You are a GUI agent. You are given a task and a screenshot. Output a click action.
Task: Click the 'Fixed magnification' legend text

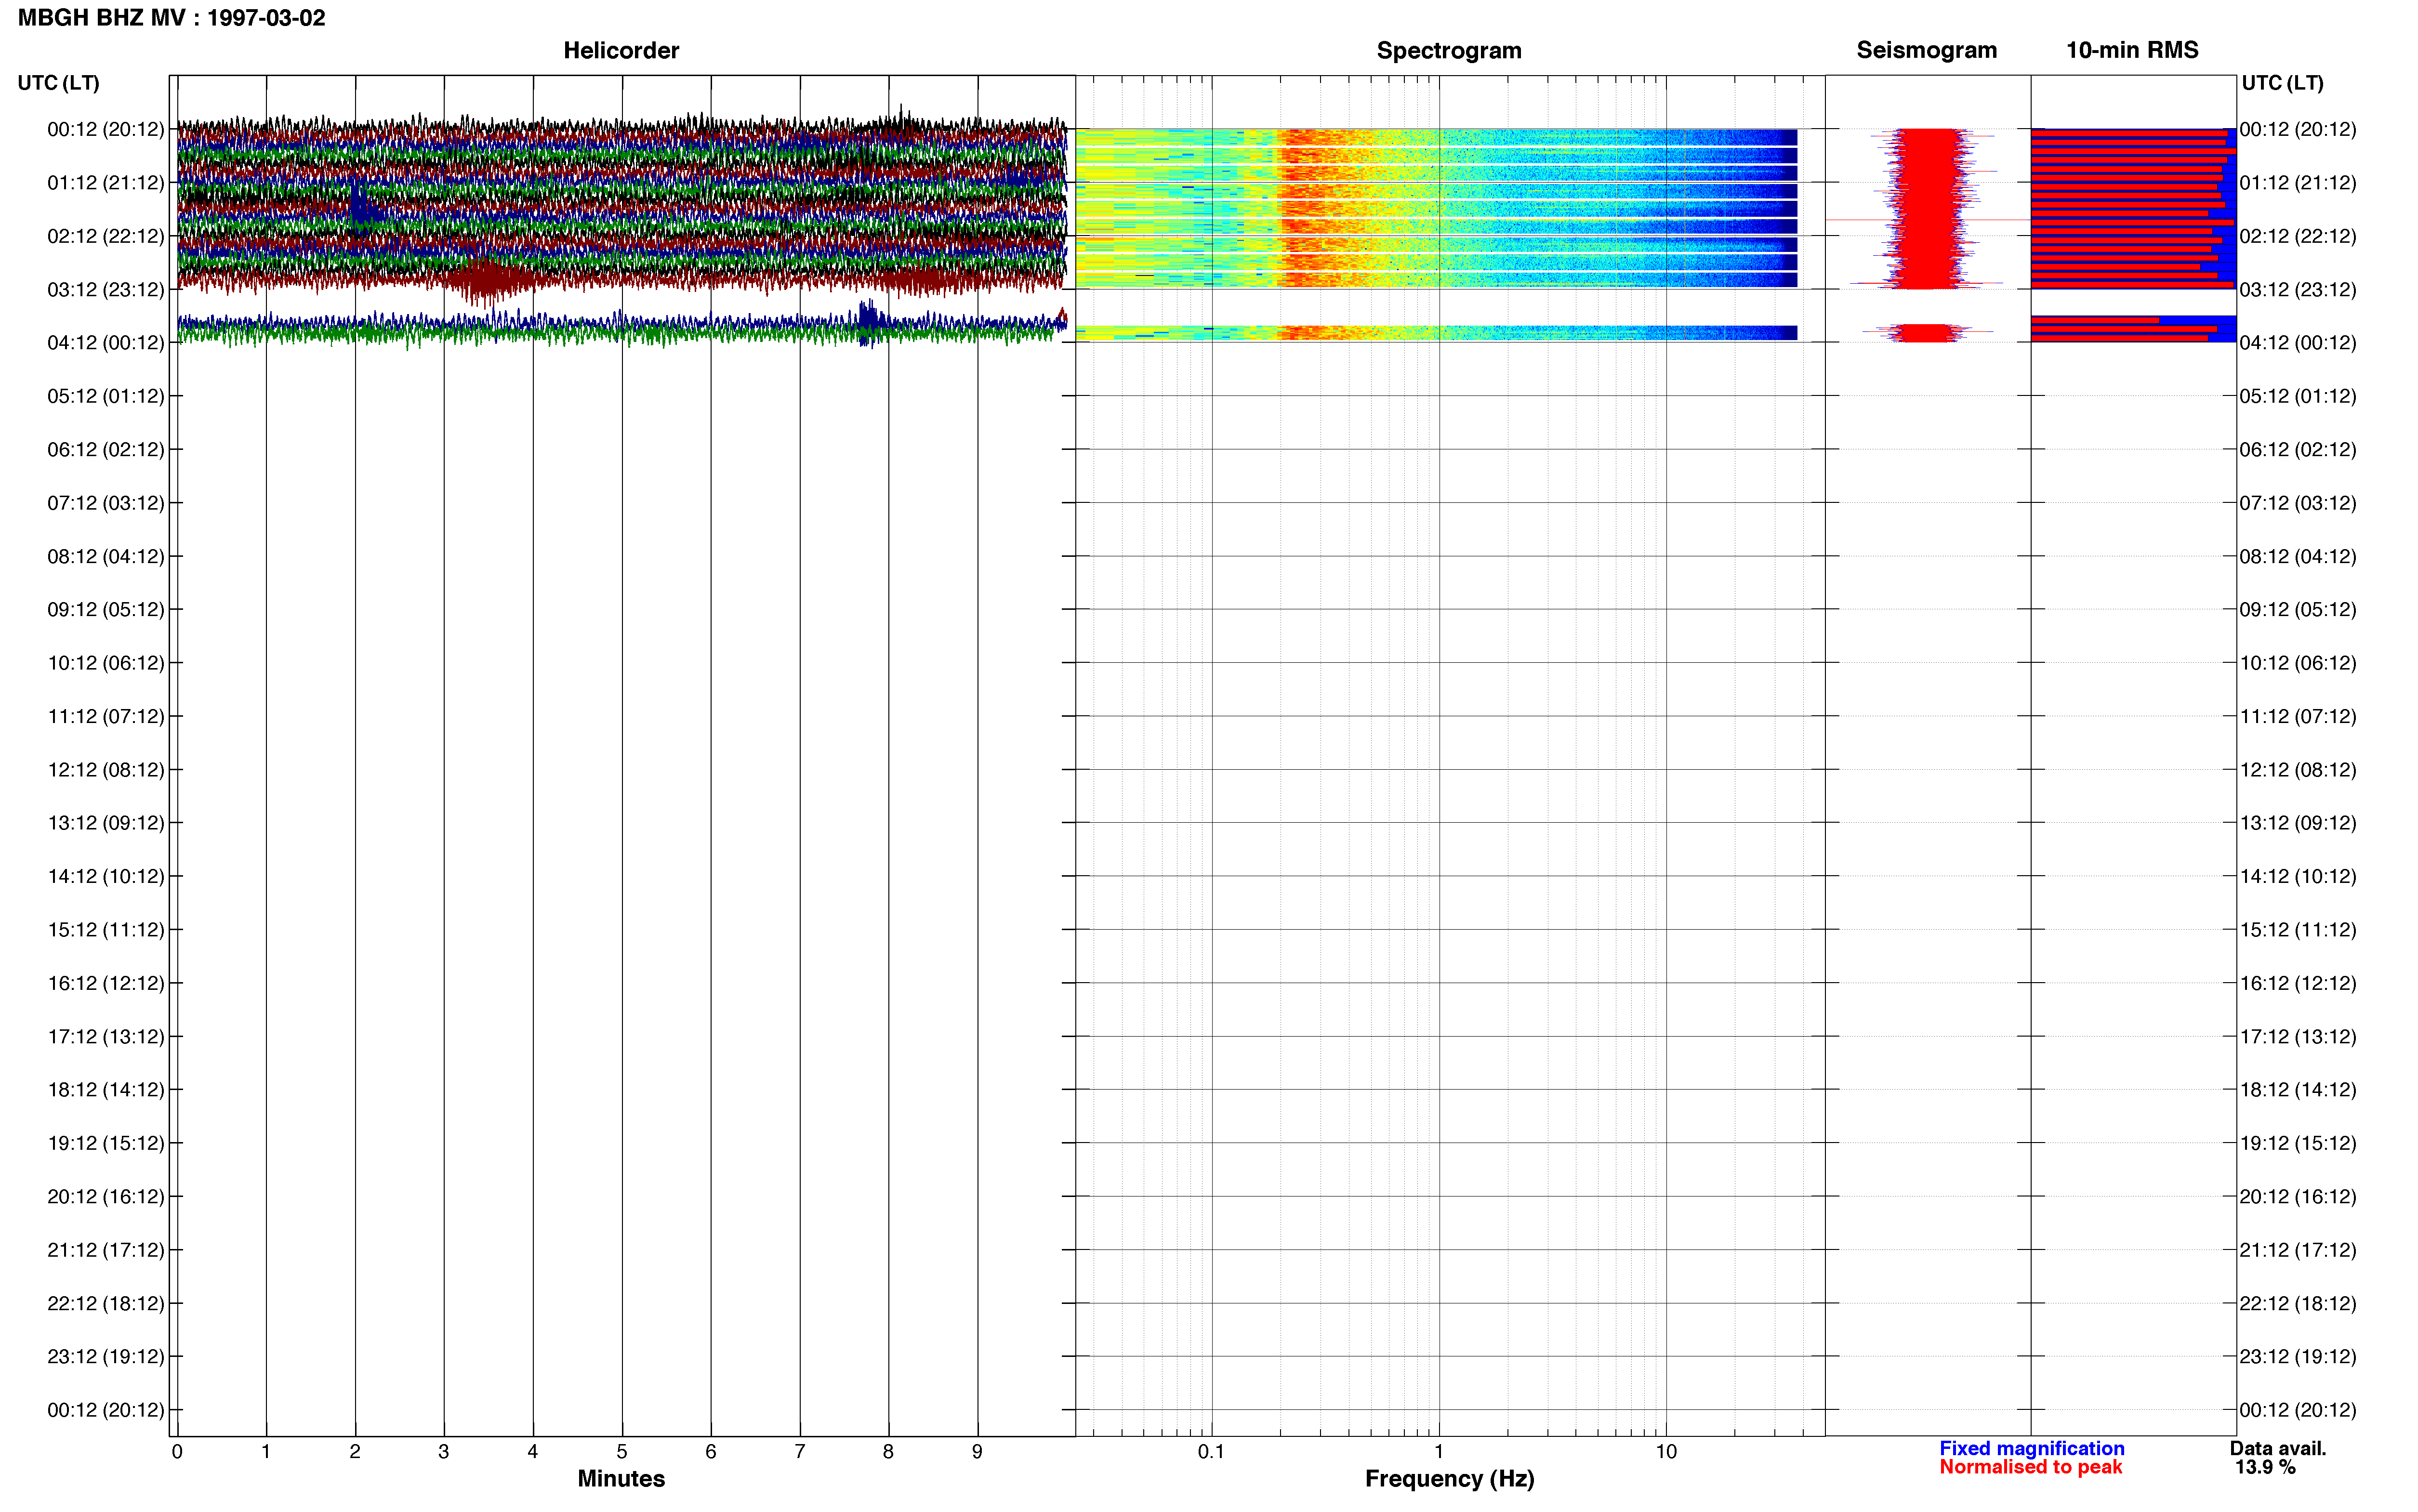point(2032,1448)
